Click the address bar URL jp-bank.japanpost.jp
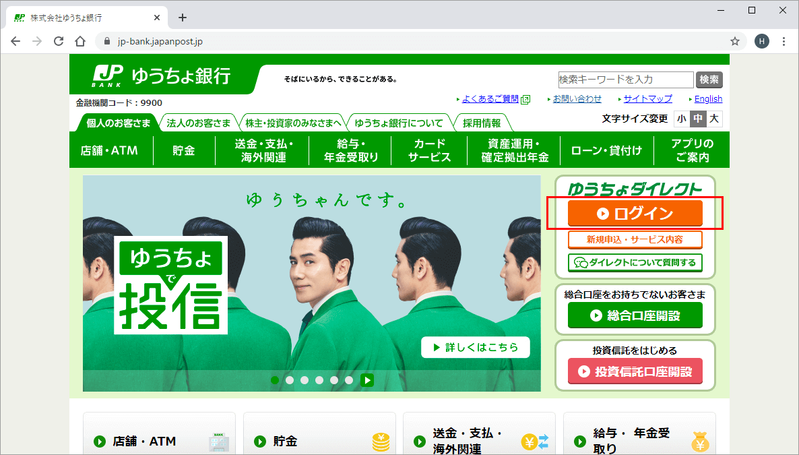Image resolution: width=799 pixels, height=455 pixels. click(x=160, y=41)
